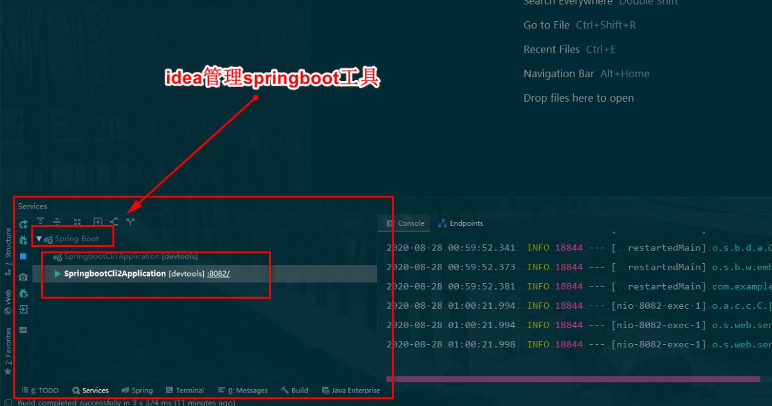Open the :8082/ port link
The width and height of the screenshot is (772, 406).
point(218,273)
